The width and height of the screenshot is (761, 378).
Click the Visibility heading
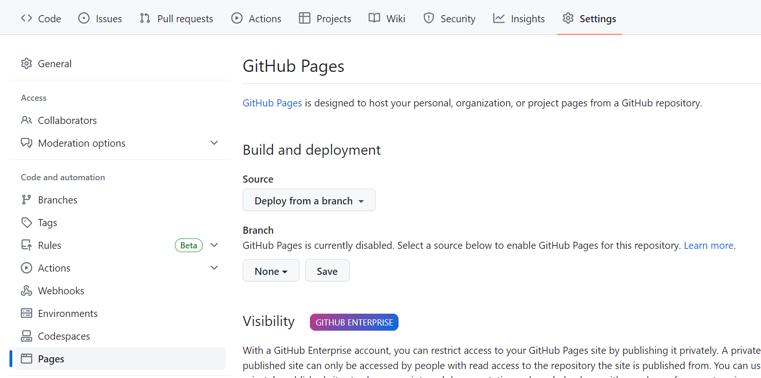[269, 321]
